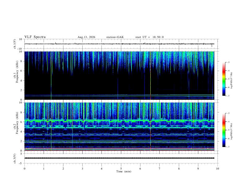Screen dimensions: 245x189
Task: Click the start UT 18:50:0 label
Action: (149, 37)
